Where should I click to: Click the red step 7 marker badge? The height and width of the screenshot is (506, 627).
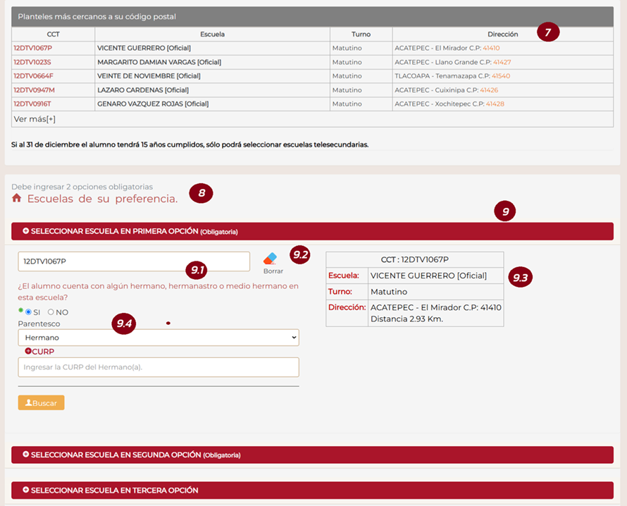click(547, 32)
